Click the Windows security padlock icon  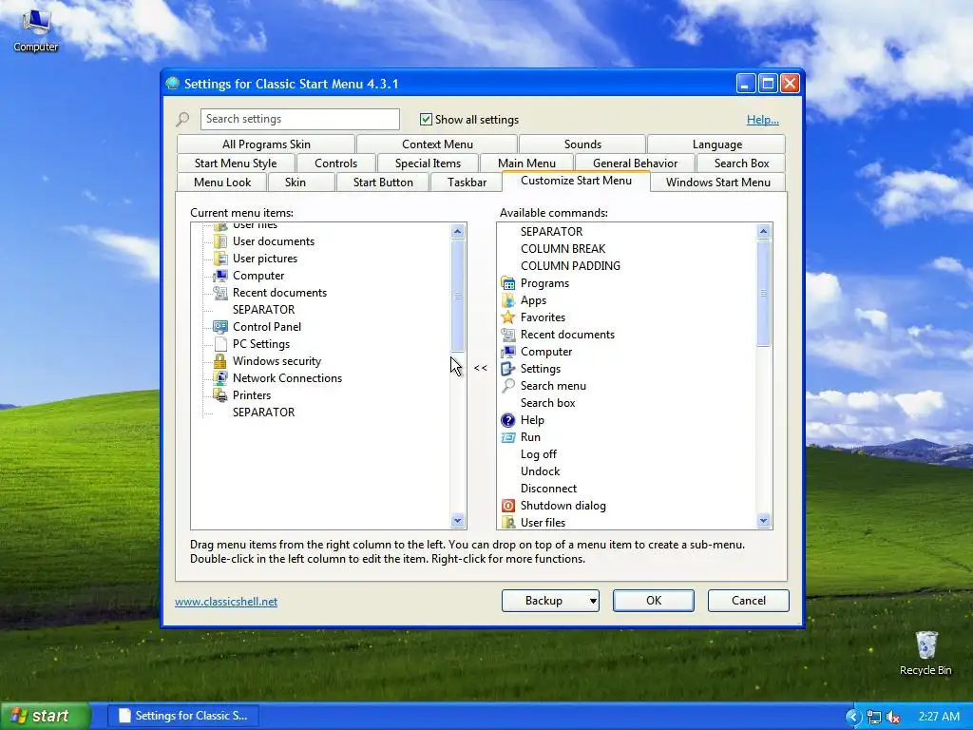click(x=220, y=360)
